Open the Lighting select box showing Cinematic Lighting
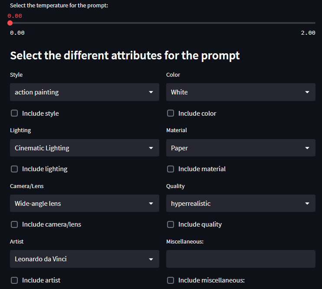322x289 pixels. tap(78, 148)
